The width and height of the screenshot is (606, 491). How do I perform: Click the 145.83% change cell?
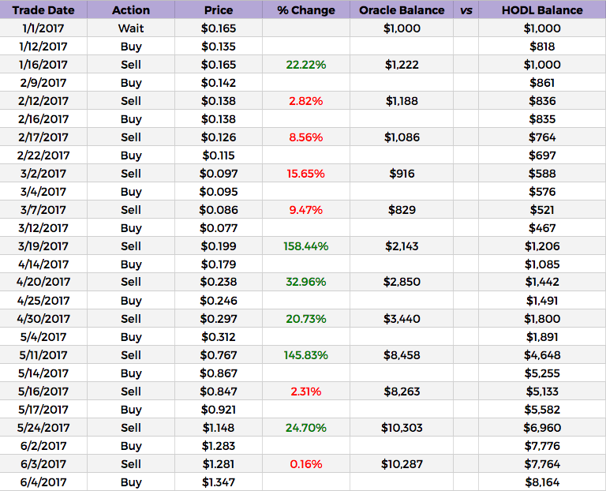[x=306, y=355]
